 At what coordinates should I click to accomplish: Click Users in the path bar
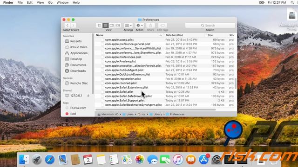pyautogui.click(x=128, y=115)
